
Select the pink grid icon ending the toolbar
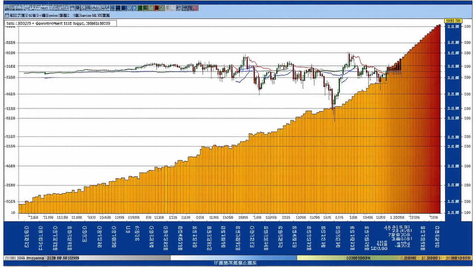coord(196,8)
